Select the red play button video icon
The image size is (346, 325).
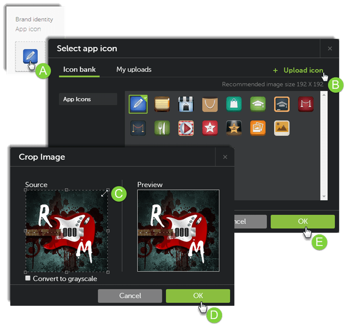pyautogui.click(x=186, y=128)
